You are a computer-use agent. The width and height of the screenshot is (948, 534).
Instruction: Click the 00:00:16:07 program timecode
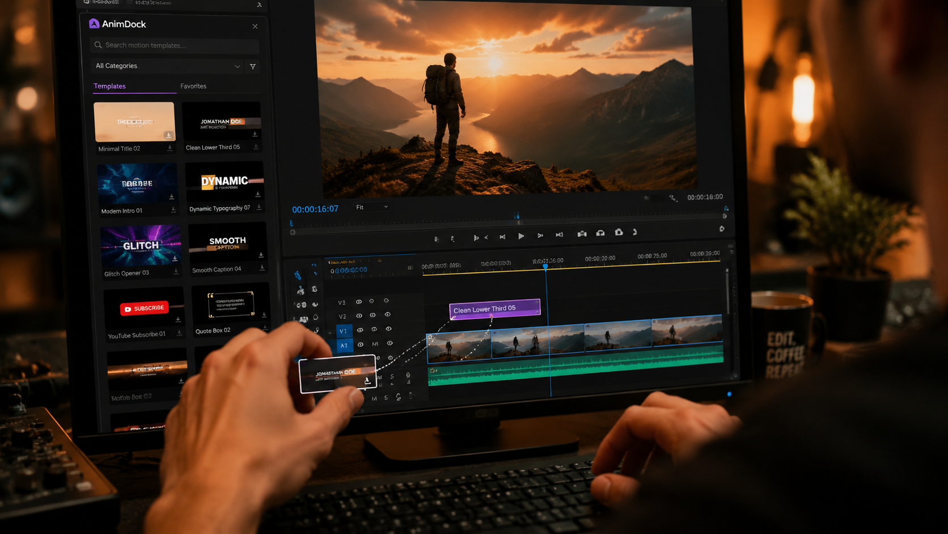(x=315, y=209)
